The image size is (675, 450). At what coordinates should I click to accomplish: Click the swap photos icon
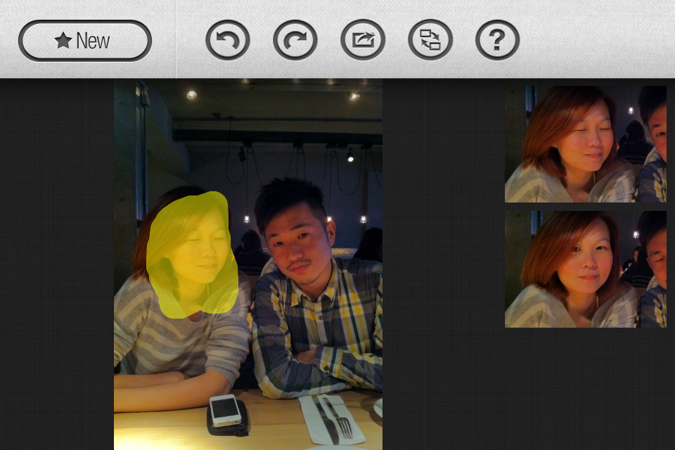tap(430, 40)
